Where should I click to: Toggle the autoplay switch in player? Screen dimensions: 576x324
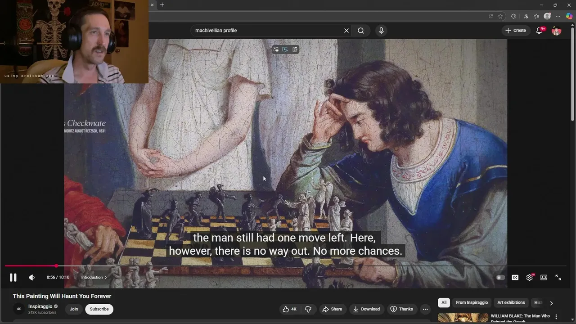(499, 278)
